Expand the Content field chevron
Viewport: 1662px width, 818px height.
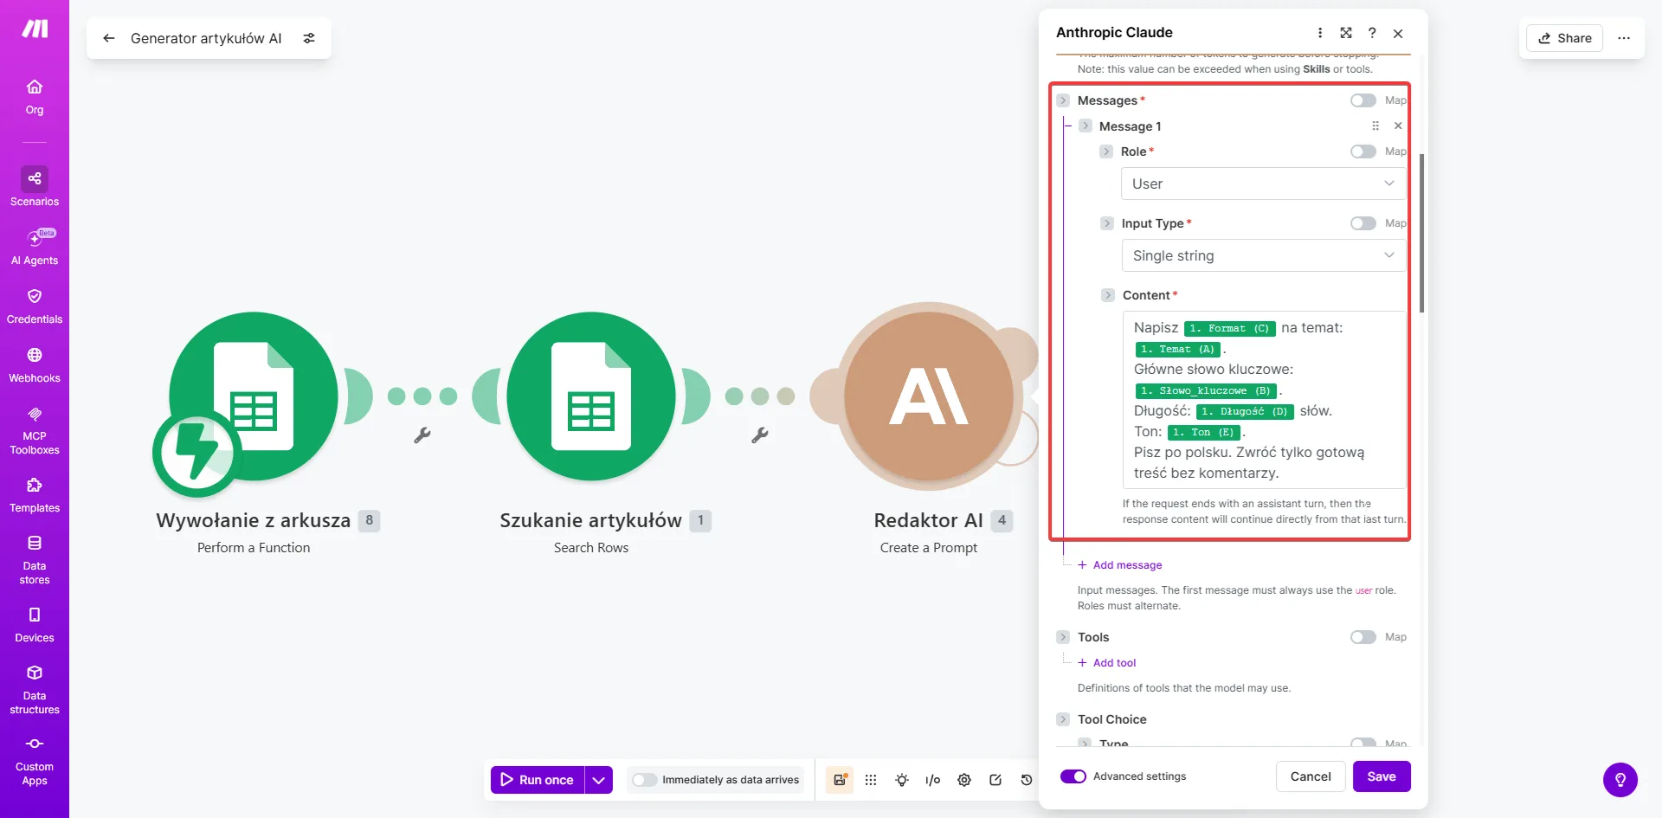[1108, 295]
